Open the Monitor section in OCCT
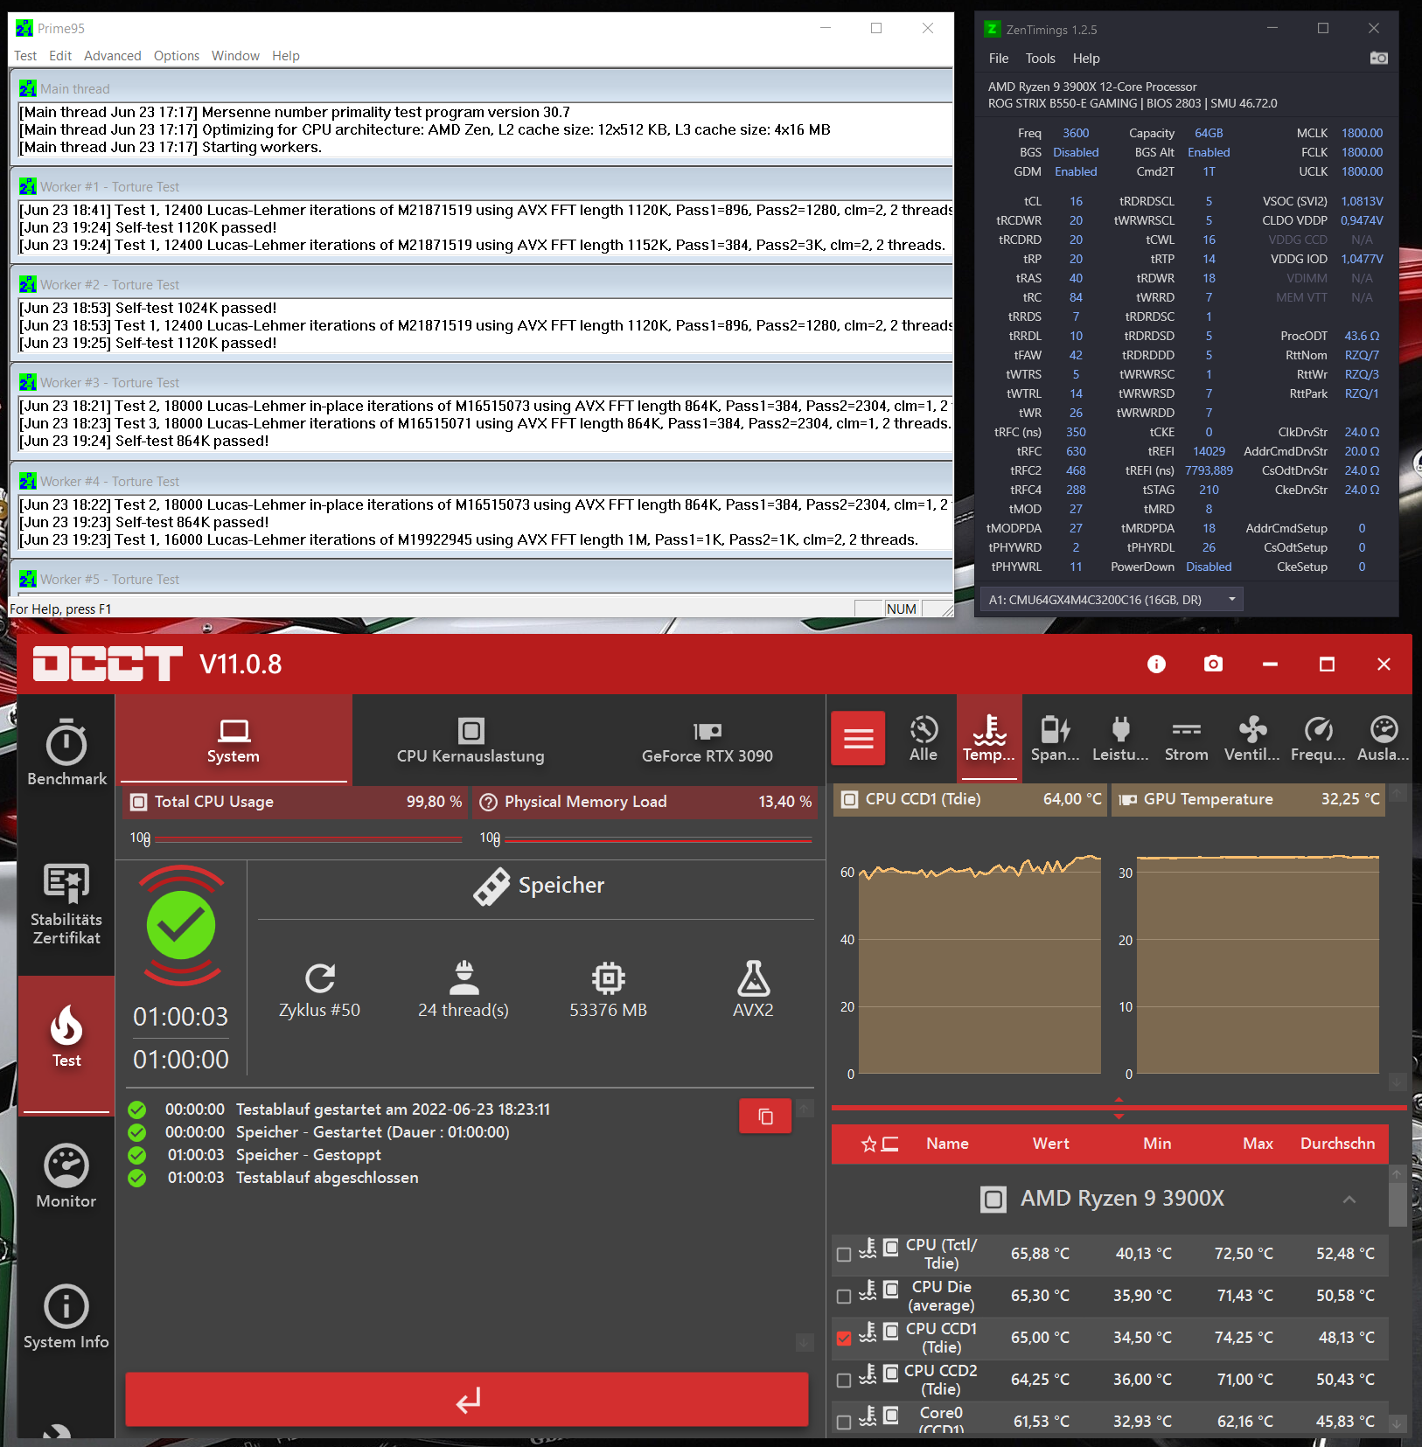Viewport: 1422px width, 1447px height. [66, 1176]
